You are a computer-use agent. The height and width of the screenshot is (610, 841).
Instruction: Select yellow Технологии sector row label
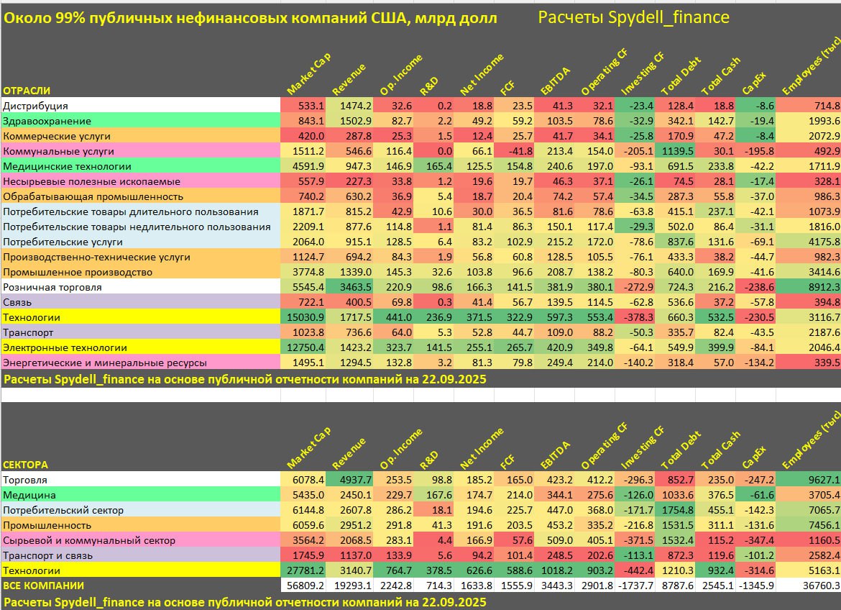coord(140,570)
